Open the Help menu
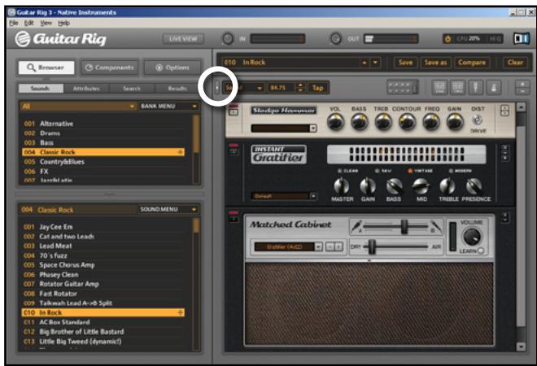537x366 pixels. [x=63, y=23]
